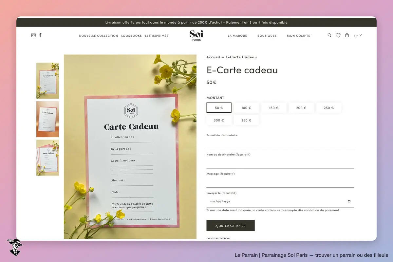Select the third thumbnail with stacked cards
The width and height of the screenshot is (393, 262).
coord(47,158)
